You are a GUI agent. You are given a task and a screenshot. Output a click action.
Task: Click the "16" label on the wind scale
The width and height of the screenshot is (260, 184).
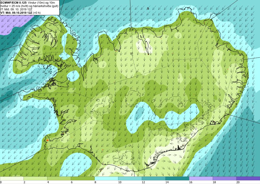(x=191, y=182)
